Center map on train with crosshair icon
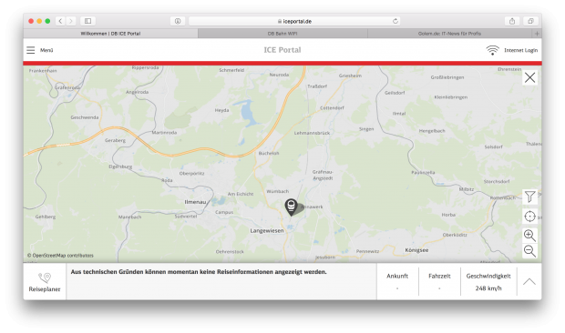This screenshot has width=565, height=333. [x=529, y=217]
